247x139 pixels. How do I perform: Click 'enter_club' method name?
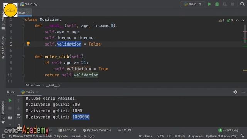coord(57,57)
